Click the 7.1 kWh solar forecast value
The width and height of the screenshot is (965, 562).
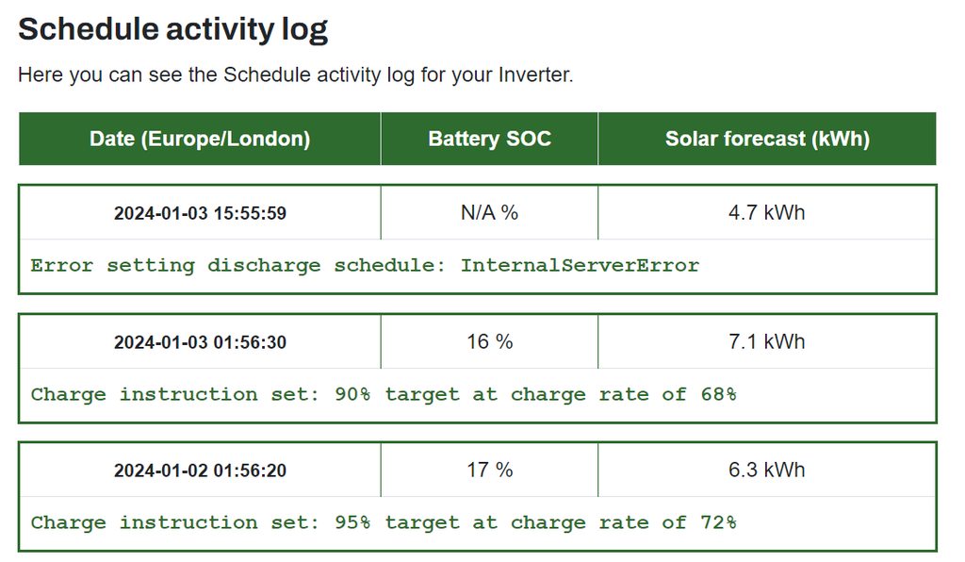click(x=767, y=341)
